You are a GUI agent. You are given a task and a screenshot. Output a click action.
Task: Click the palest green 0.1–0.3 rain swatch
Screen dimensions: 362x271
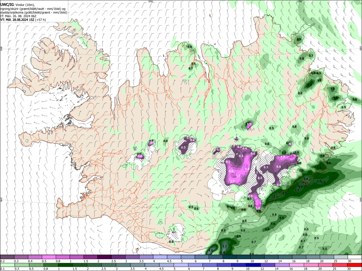pos(7,265)
